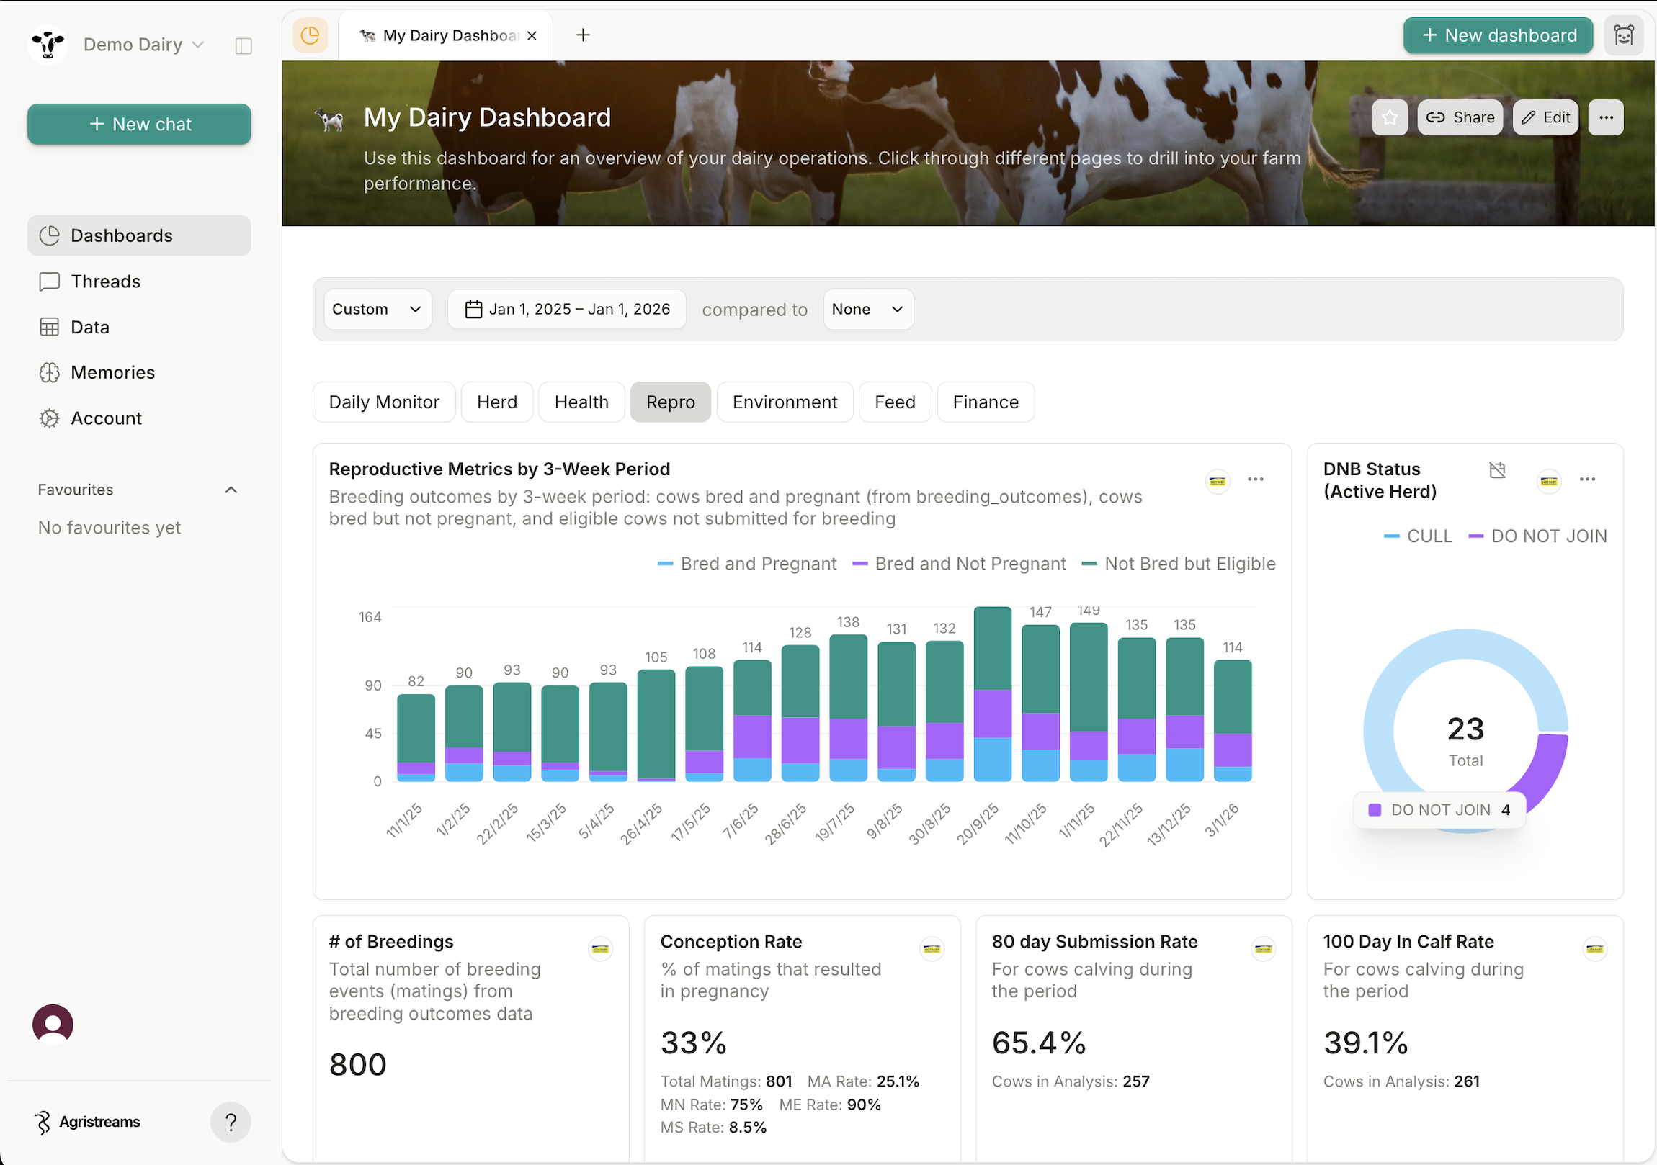1657x1165 pixels.
Task: Open dashboard more options ellipsis
Action: point(1606,117)
